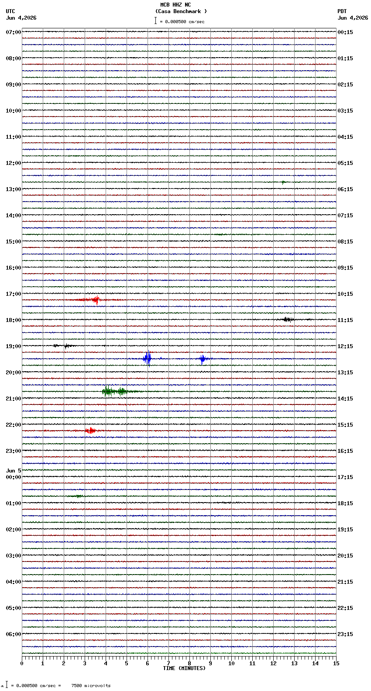Click the bottom scale legend 7500 microvolts
Screen dimensions: 371x691
pos(91,686)
